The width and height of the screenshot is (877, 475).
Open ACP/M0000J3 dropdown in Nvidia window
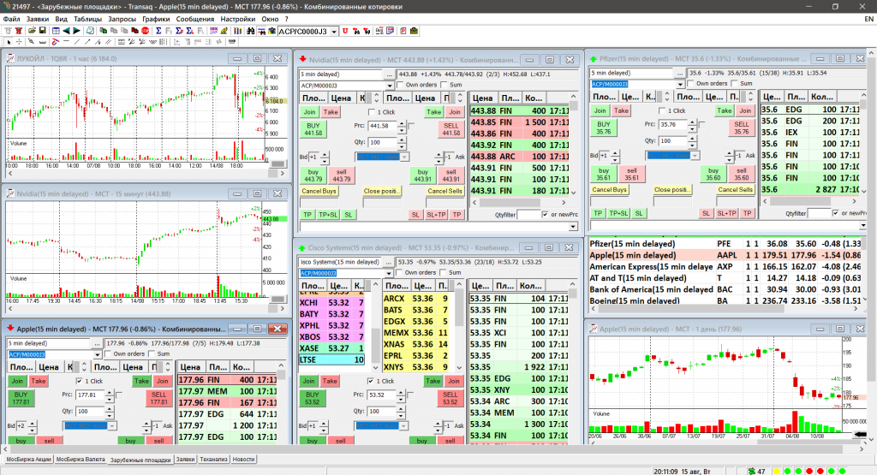(x=390, y=86)
